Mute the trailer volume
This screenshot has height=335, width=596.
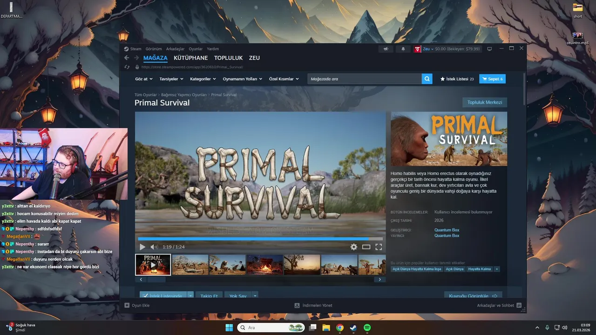[154, 247]
